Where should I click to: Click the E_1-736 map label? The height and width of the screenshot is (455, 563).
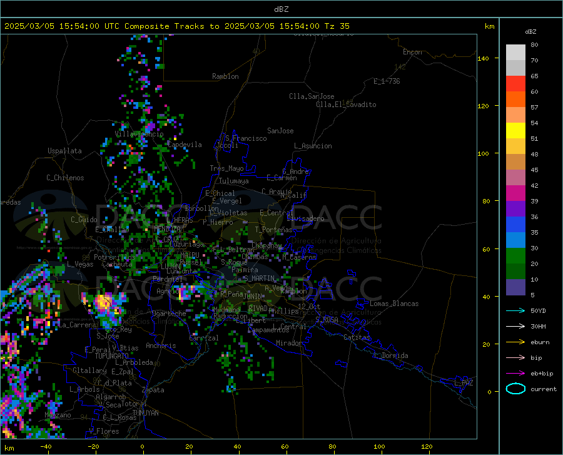[387, 81]
